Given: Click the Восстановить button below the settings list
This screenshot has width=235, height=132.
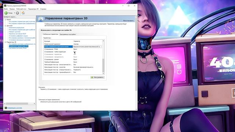Looking at the screenshot, I should tap(97, 77).
